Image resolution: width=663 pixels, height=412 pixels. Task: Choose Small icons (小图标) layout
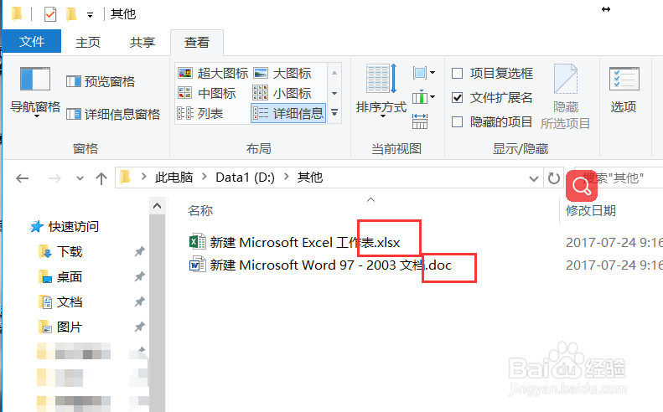point(282,93)
